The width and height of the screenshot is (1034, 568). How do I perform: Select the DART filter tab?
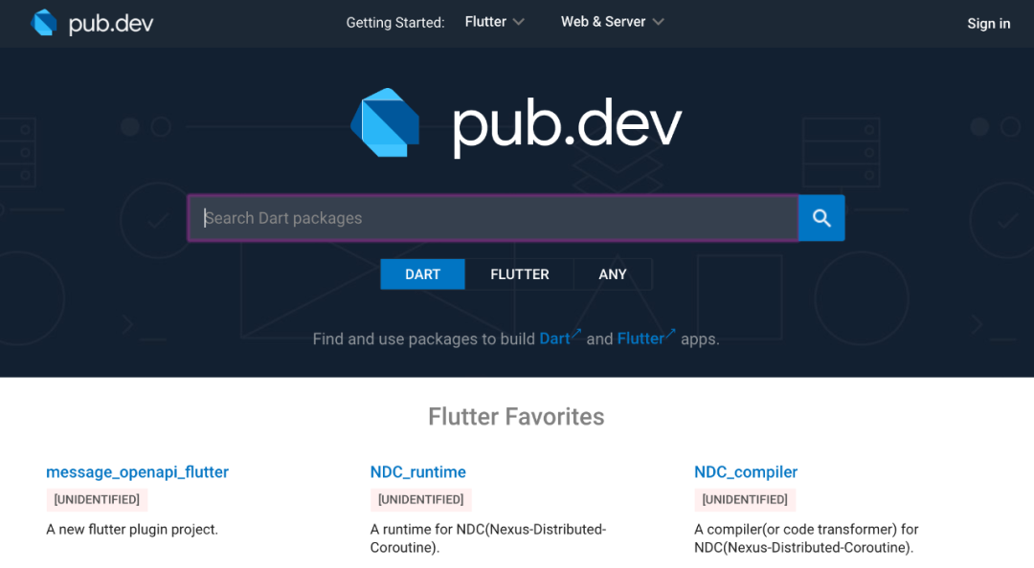click(423, 274)
